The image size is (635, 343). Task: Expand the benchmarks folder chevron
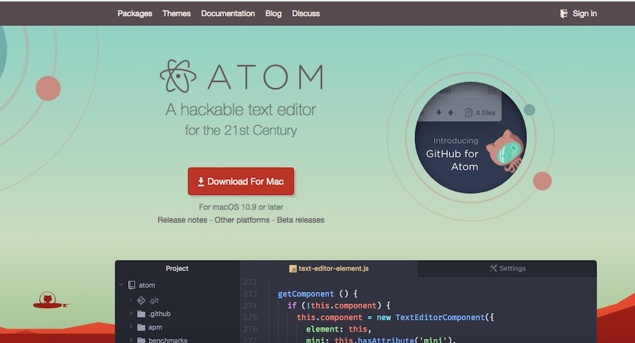click(x=131, y=339)
